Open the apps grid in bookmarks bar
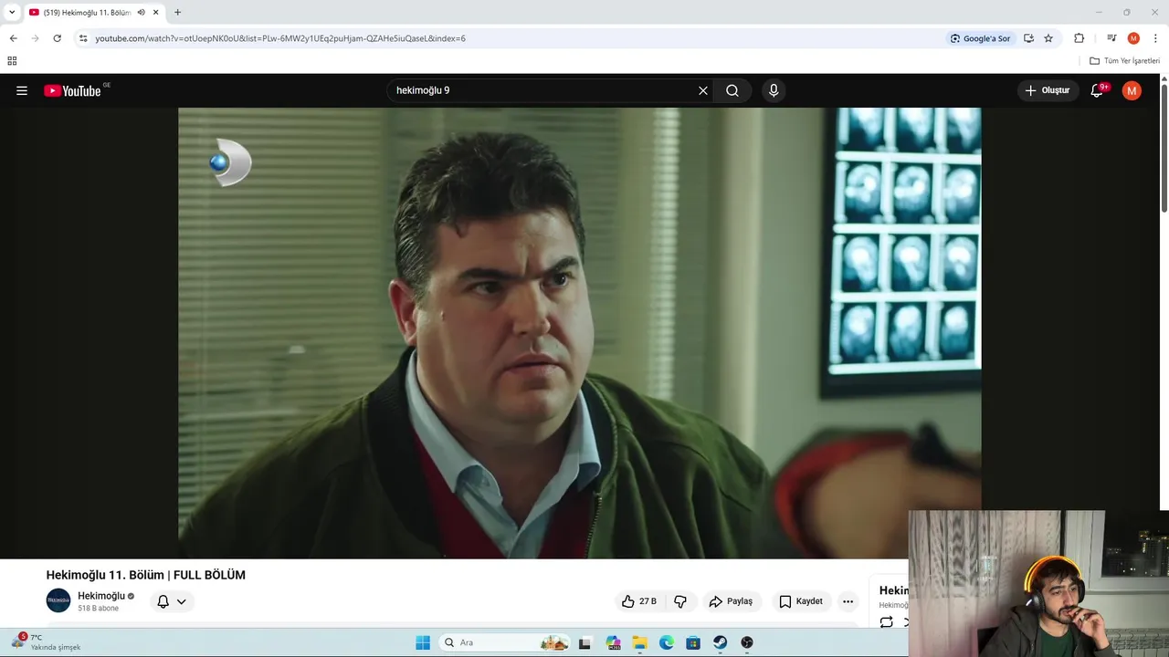 point(12,61)
